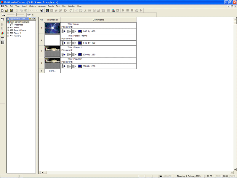Click the More... button in row 5
The image size is (237, 178).
pos(52,71)
